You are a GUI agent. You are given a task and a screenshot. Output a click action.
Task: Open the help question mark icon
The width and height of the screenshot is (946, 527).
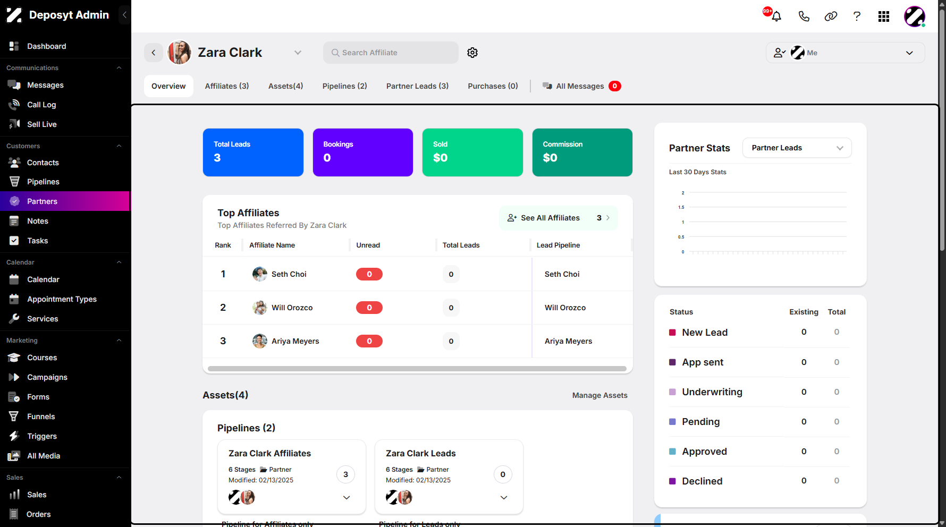point(857,16)
